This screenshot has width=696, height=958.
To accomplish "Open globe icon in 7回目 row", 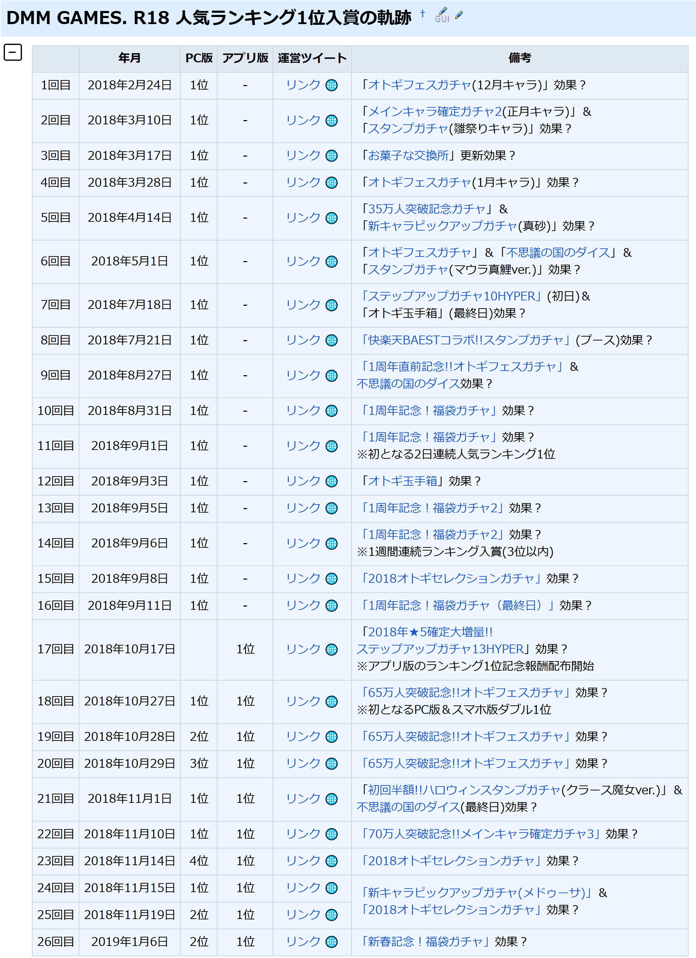I will 332,305.
